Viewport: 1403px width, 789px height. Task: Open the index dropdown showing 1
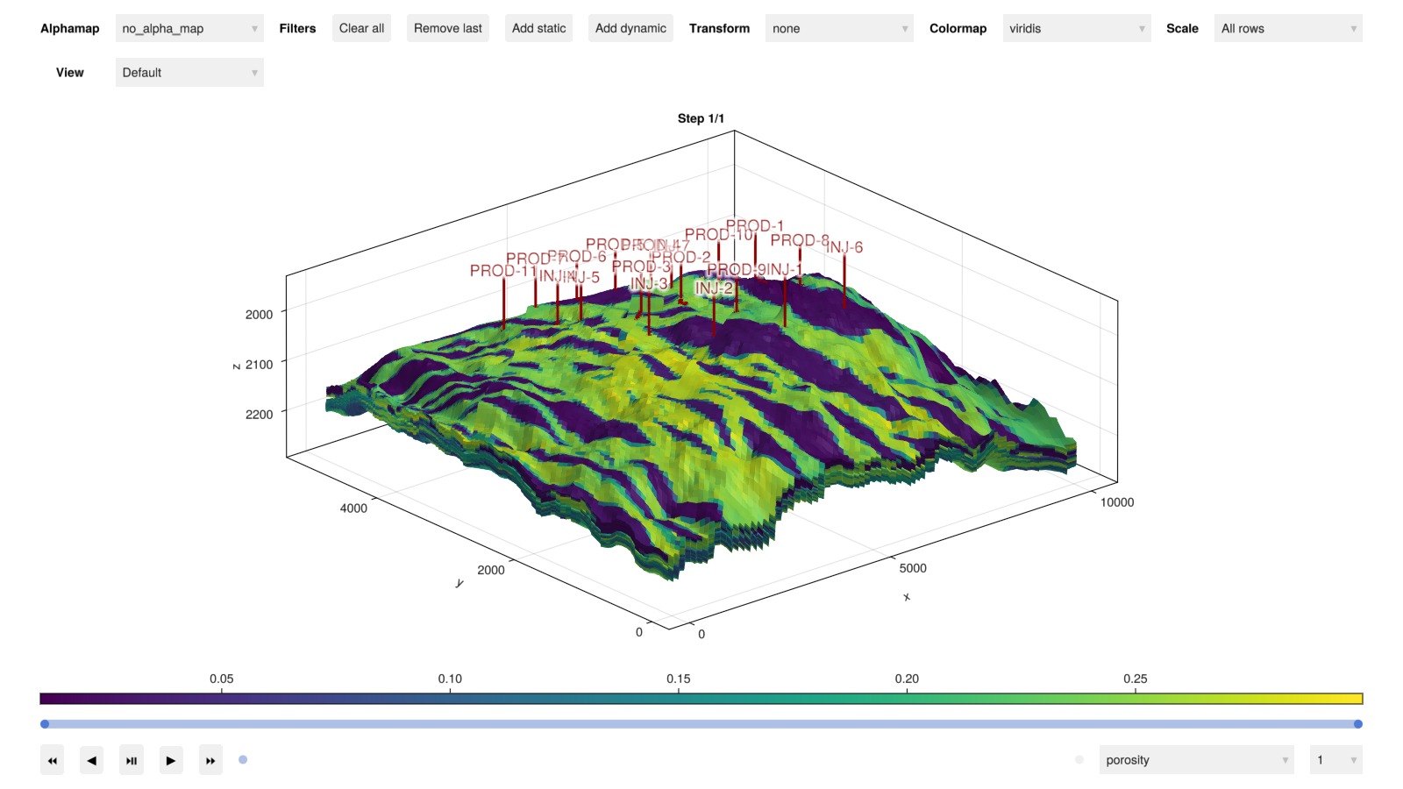tap(1335, 760)
